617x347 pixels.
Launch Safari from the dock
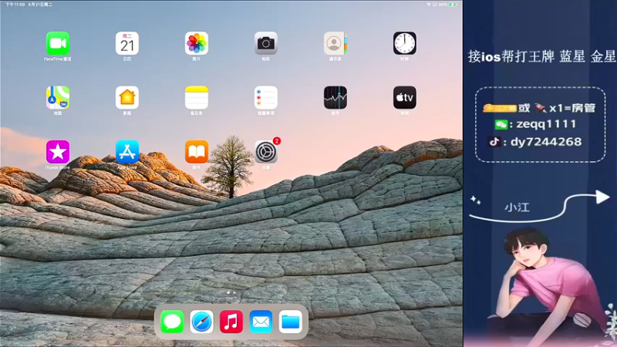pyautogui.click(x=201, y=322)
